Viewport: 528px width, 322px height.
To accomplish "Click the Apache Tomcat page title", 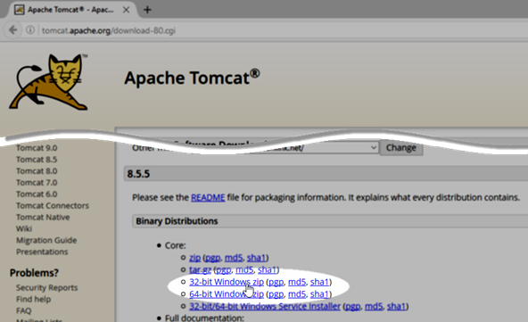I will click(193, 78).
